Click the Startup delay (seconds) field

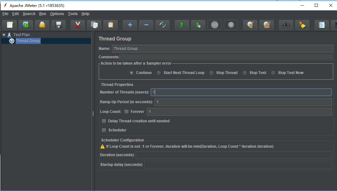[238, 165]
